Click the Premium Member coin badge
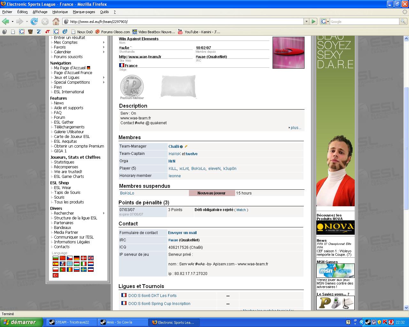409x327 pixels. coord(132,87)
